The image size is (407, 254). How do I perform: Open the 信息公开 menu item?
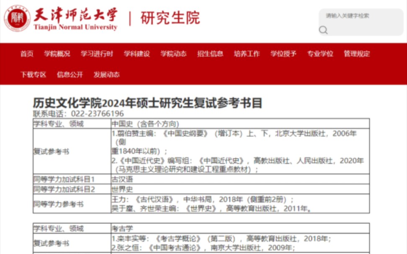[70, 75]
